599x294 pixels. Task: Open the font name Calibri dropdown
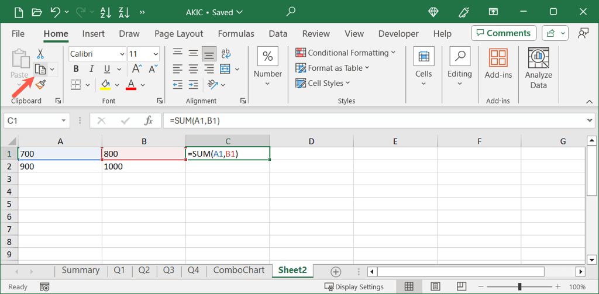point(122,54)
